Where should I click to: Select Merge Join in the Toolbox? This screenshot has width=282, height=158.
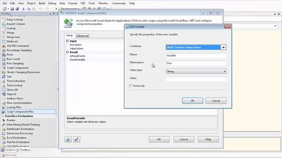(x=13, y=37)
